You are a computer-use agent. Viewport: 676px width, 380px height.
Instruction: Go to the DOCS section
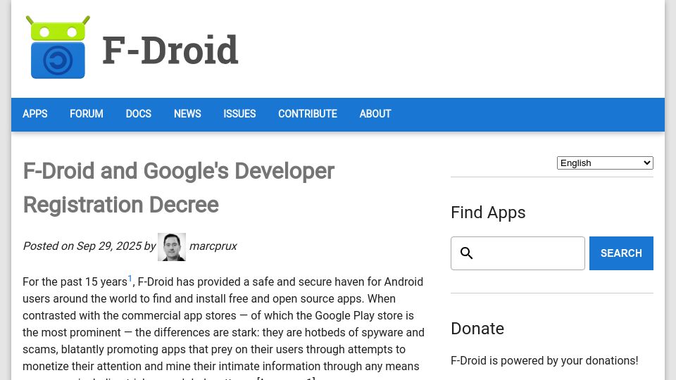[139, 114]
